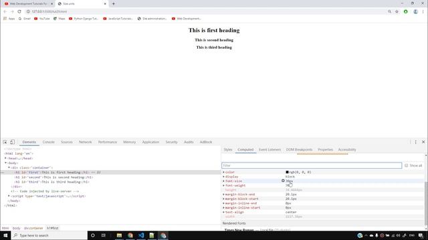Expand the margin-block-start property

click(223, 199)
